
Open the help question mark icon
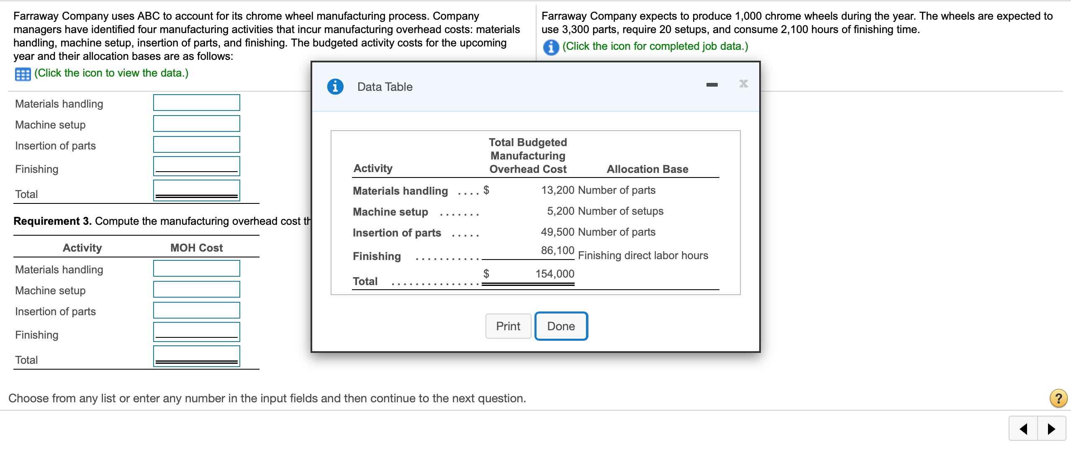(x=1058, y=398)
